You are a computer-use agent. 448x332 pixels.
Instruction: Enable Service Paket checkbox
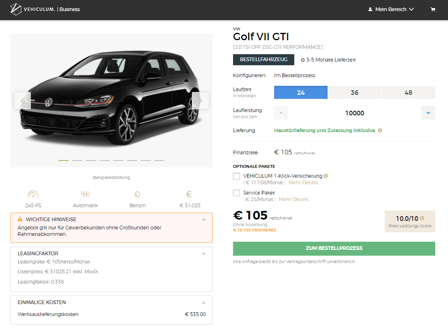point(237,193)
